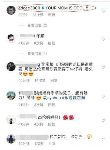The image size is (110, 150).
Task: Open cartoon avatar of 孝顺 commenter
Action: tap(11, 38)
